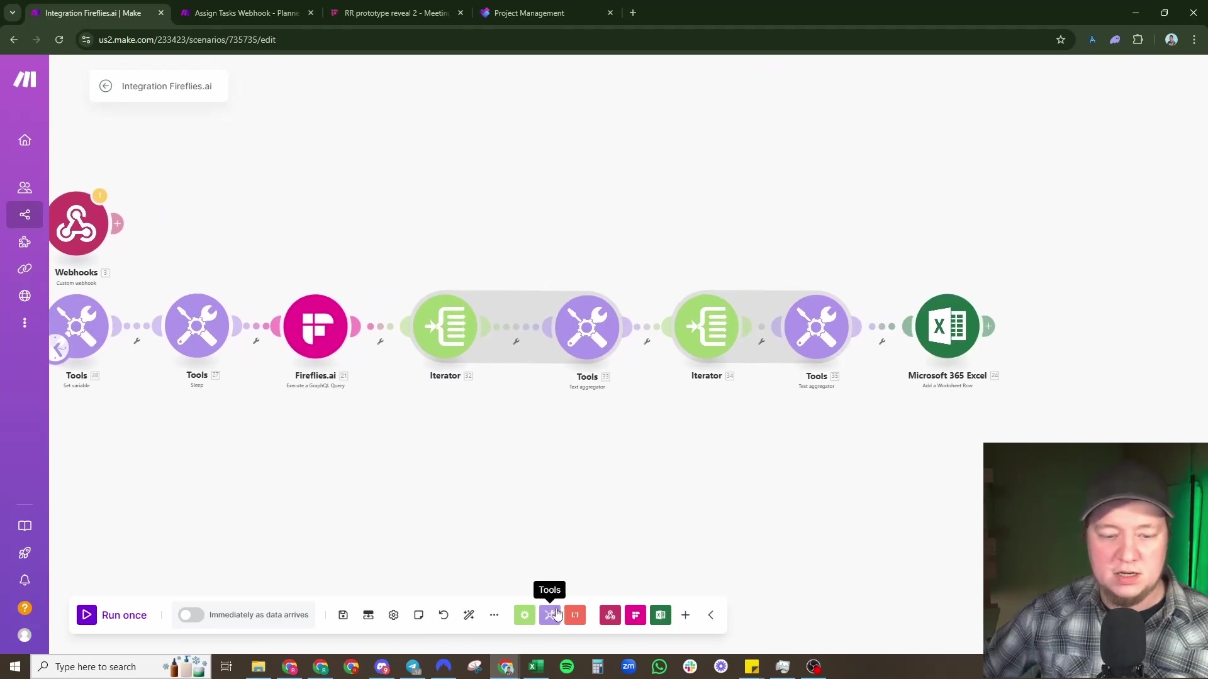Open Connections link icon in the sidebar

pos(25,268)
